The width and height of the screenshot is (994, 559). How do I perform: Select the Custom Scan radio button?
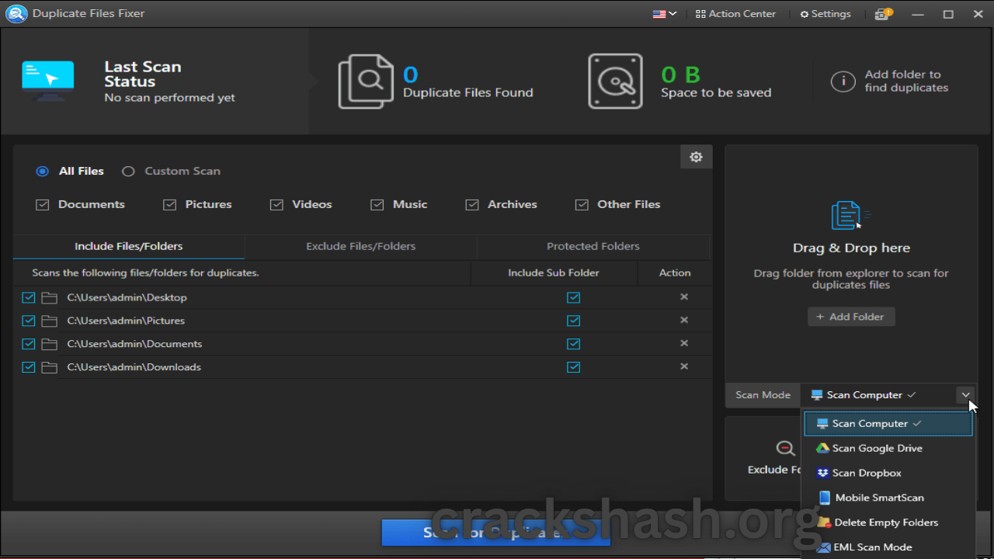(128, 171)
